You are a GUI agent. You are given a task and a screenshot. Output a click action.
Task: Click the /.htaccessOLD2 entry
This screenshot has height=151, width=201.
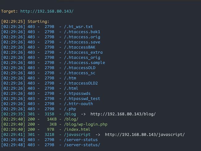(x=81, y=83)
